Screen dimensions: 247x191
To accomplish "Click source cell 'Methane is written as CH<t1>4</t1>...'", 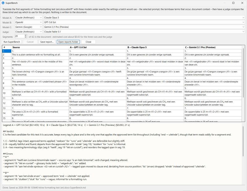I will tap(40, 93).
